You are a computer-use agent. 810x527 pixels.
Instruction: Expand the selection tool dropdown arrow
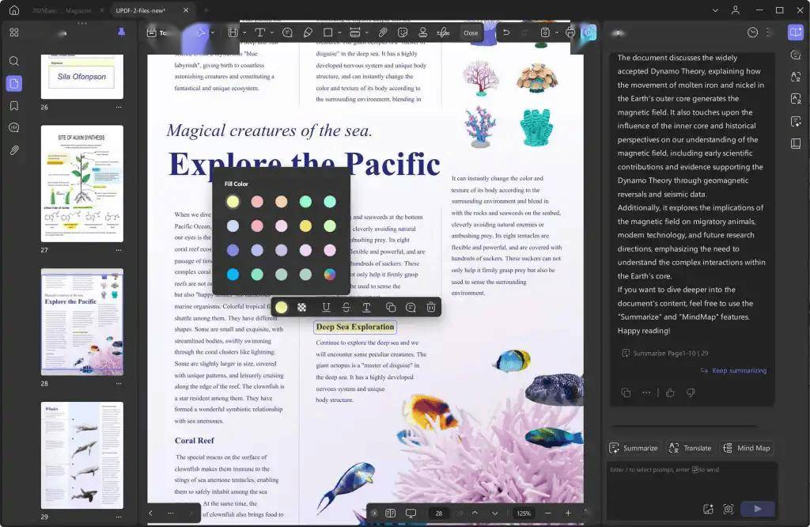click(x=212, y=32)
